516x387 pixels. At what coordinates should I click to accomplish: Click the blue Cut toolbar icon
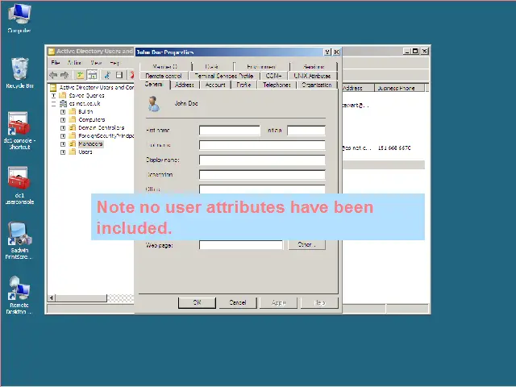107,75
